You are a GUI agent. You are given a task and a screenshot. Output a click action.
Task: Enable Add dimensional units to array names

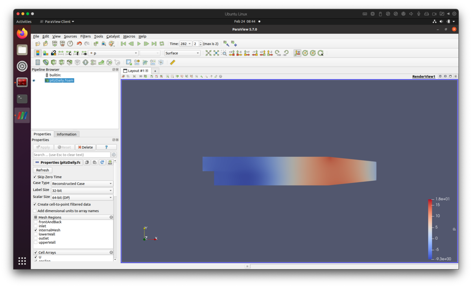(x=35, y=211)
